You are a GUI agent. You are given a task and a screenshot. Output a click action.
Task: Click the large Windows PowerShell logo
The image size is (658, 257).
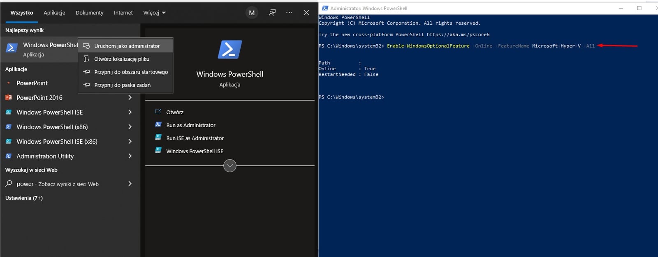(229, 50)
